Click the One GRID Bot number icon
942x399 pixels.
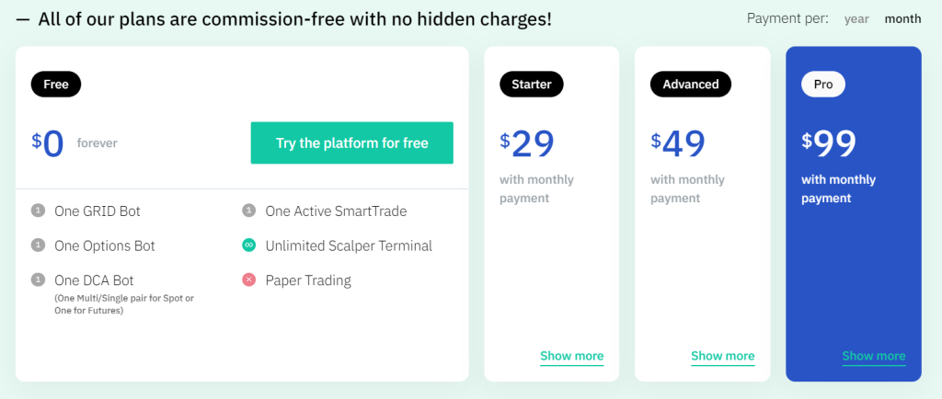coord(38,211)
